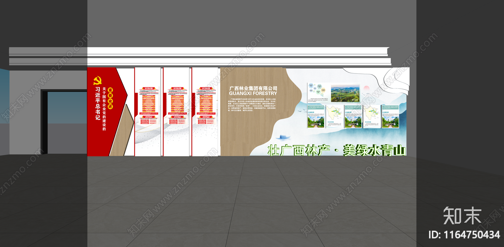This screenshot has width=504, height=247.
Task: Select the ID: 1164750434 label
Action: click(x=464, y=235)
